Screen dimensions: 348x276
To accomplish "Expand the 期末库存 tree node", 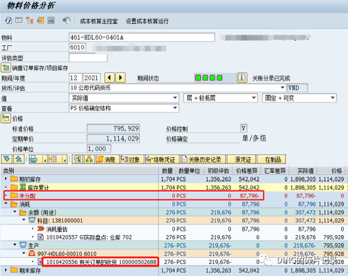I will (6, 270).
